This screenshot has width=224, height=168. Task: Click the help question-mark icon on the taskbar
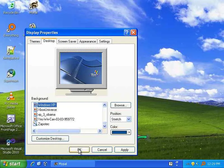click(171, 164)
